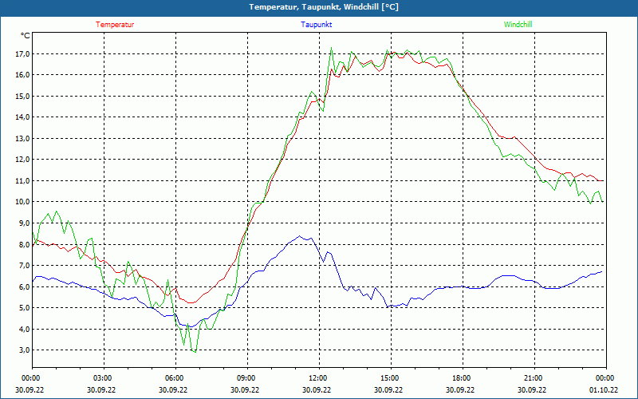Image resolution: width=638 pixels, height=399 pixels.
Task: Click the 15,0 value on the y-axis
Action: [22, 96]
